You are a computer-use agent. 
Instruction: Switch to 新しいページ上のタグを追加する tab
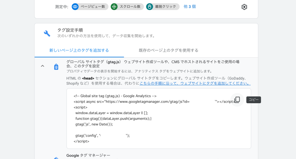point(79,50)
